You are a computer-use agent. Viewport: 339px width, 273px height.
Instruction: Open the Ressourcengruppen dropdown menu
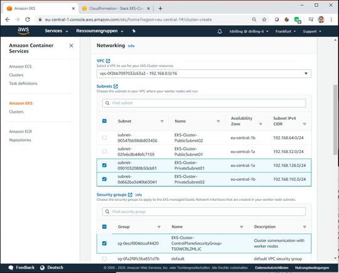click(x=100, y=31)
